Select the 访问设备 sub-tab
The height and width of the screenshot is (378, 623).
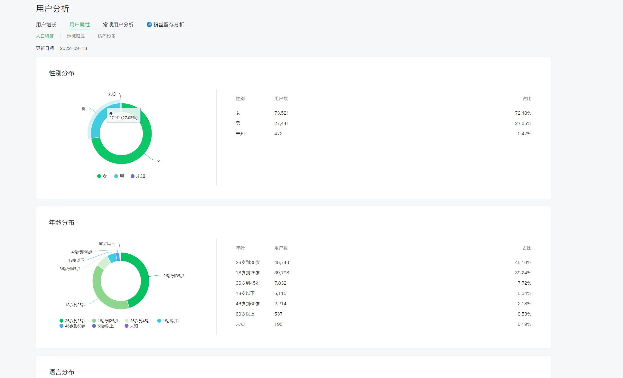107,36
